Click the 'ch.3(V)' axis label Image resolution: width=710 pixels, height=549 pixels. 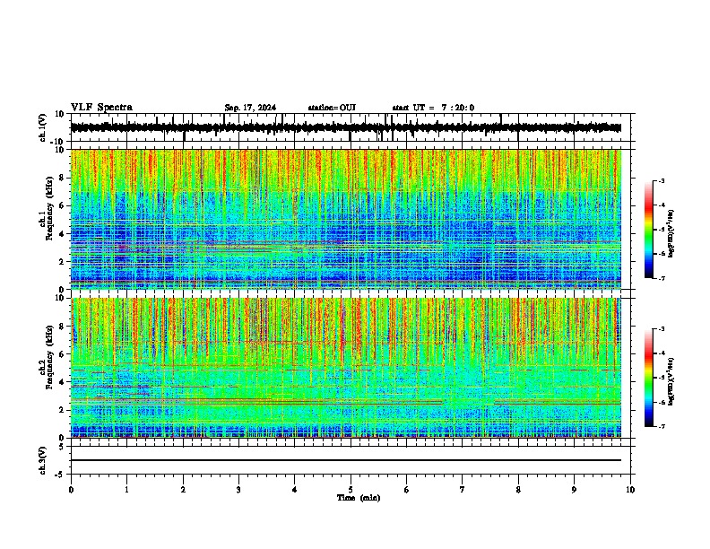pyautogui.click(x=42, y=460)
